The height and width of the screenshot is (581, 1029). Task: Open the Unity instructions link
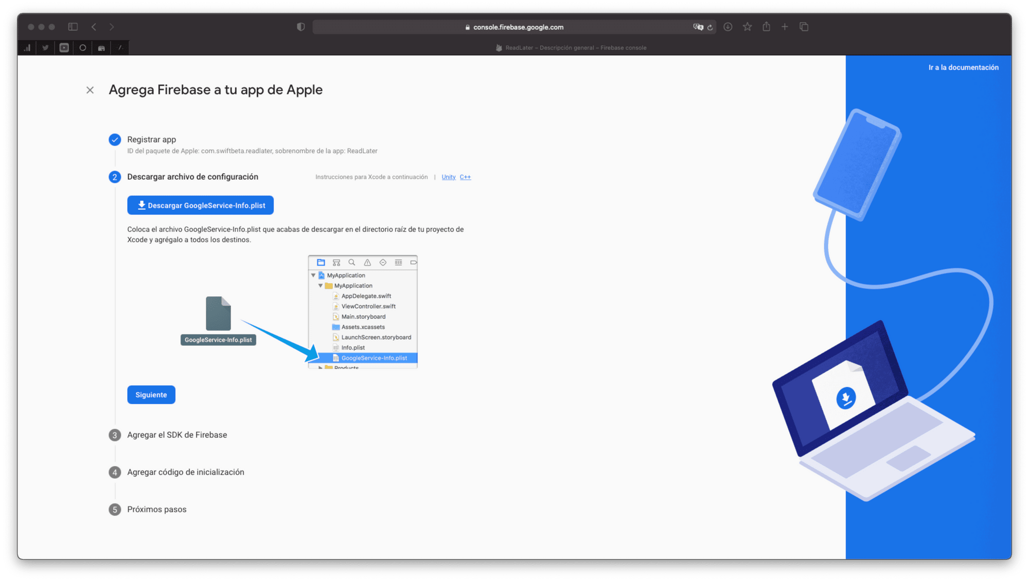coord(448,177)
